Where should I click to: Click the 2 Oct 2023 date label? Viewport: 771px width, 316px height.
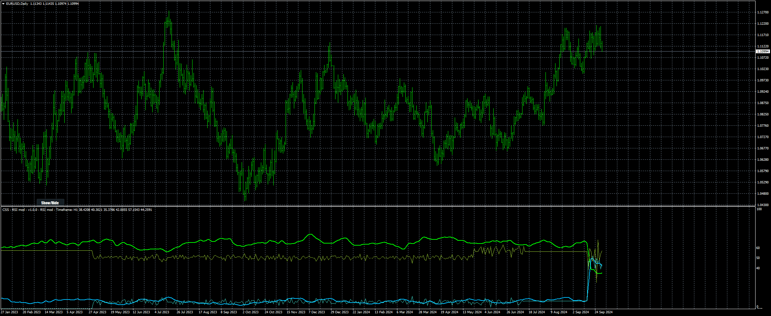click(251, 312)
